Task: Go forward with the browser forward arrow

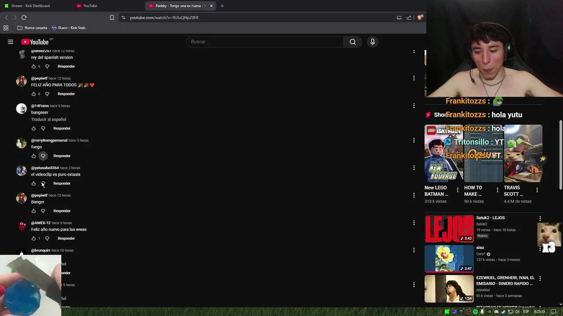Action: point(15,18)
